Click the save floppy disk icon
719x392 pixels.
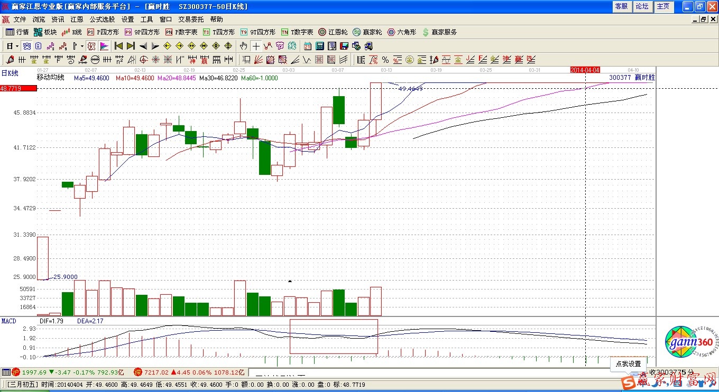(344, 46)
